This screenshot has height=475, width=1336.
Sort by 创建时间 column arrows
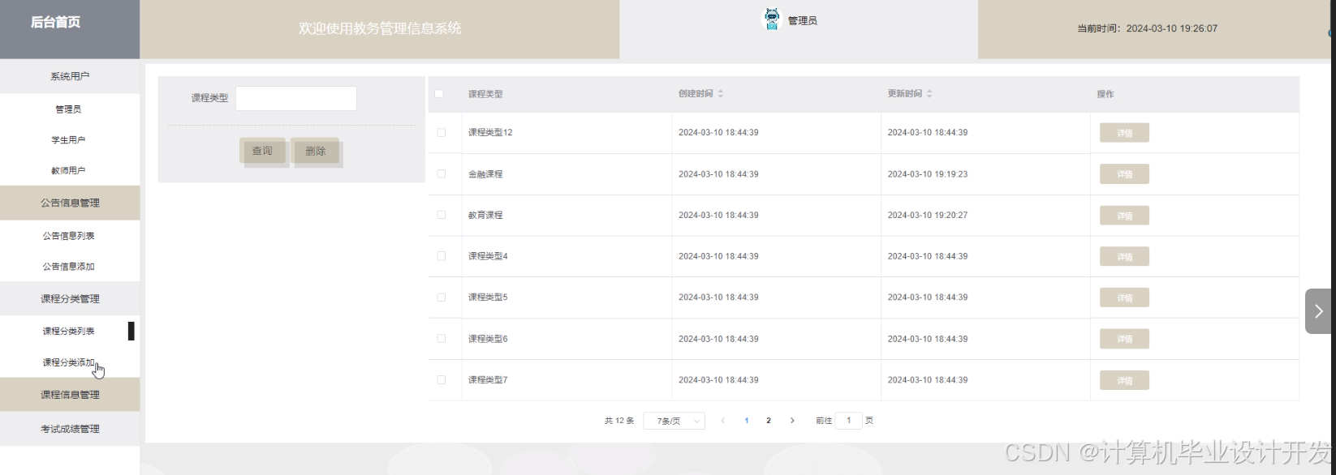[x=721, y=94]
